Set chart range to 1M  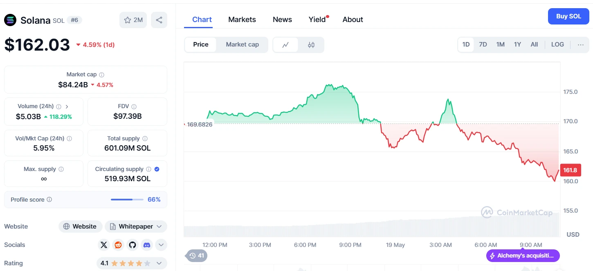[501, 44]
